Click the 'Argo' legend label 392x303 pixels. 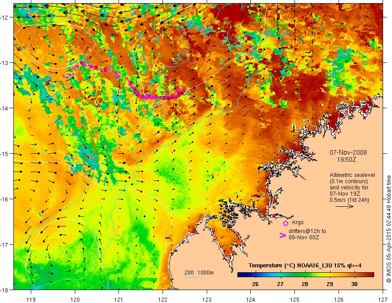[x=298, y=222]
